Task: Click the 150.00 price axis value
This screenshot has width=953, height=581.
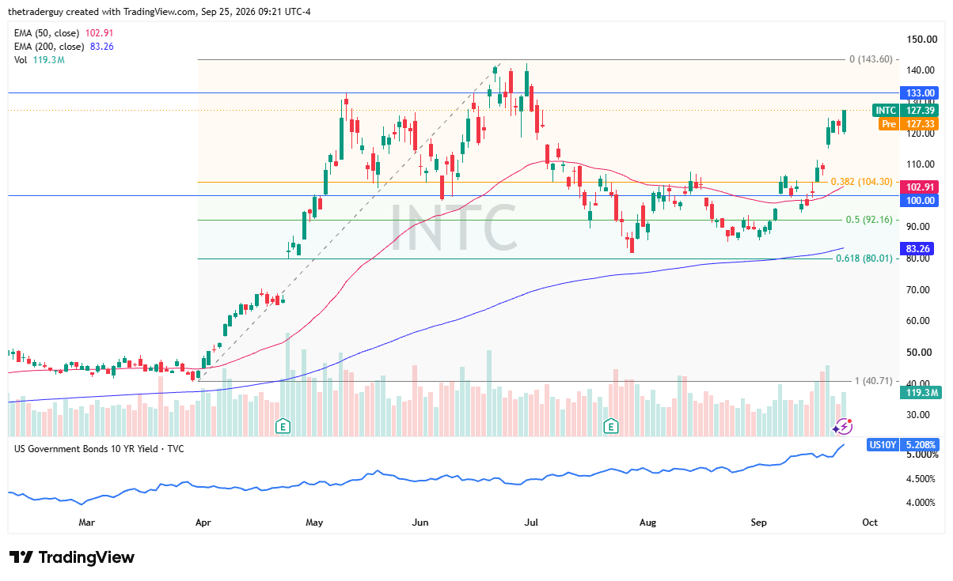Action: coord(923,40)
